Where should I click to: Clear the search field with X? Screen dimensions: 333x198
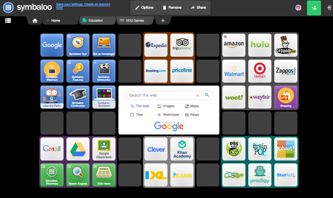click(197, 96)
